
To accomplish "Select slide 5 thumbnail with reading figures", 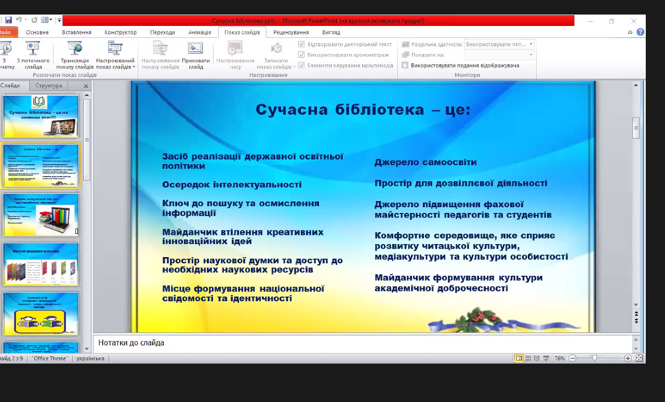I will (x=41, y=313).
